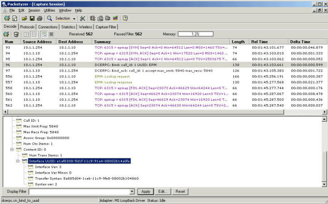Switch to the Capture Filter tab
The height and width of the screenshot is (204, 328).
[106, 27]
